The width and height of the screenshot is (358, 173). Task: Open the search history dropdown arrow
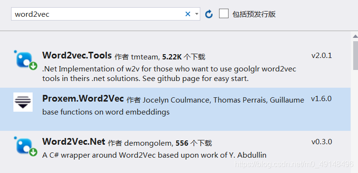click(x=196, y=14)
